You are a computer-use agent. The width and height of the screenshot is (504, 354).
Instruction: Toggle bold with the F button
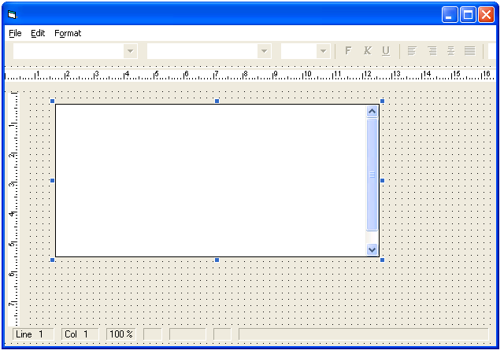348,51
